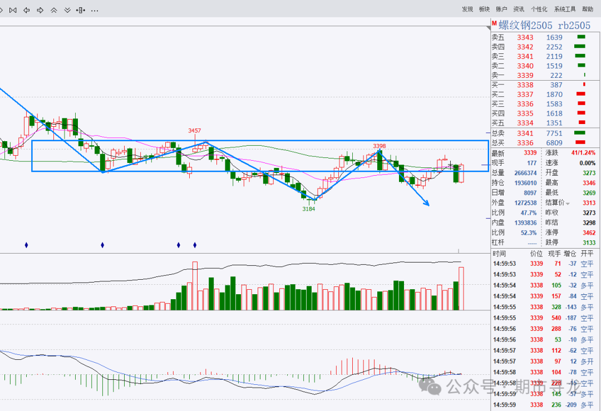Click the red M marker icon
The image size is (601, 411).
coord(494,24)
